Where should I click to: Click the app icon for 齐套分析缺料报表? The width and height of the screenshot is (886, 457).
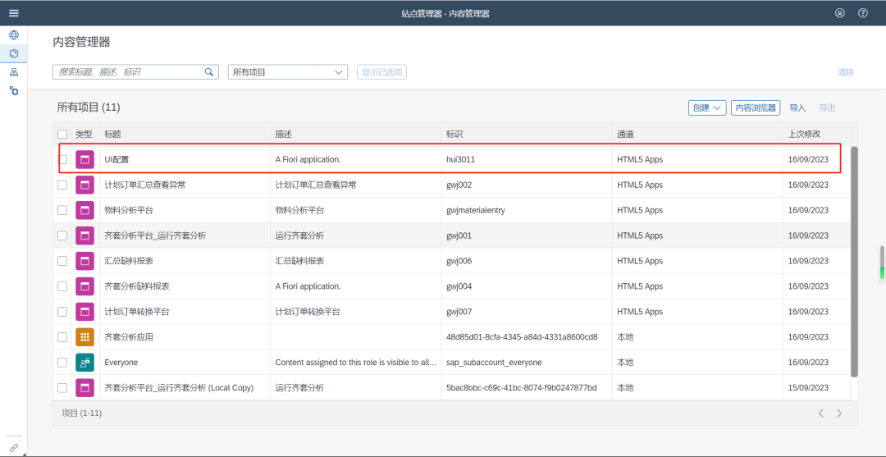pyautogui.click(x=84, y=286)
